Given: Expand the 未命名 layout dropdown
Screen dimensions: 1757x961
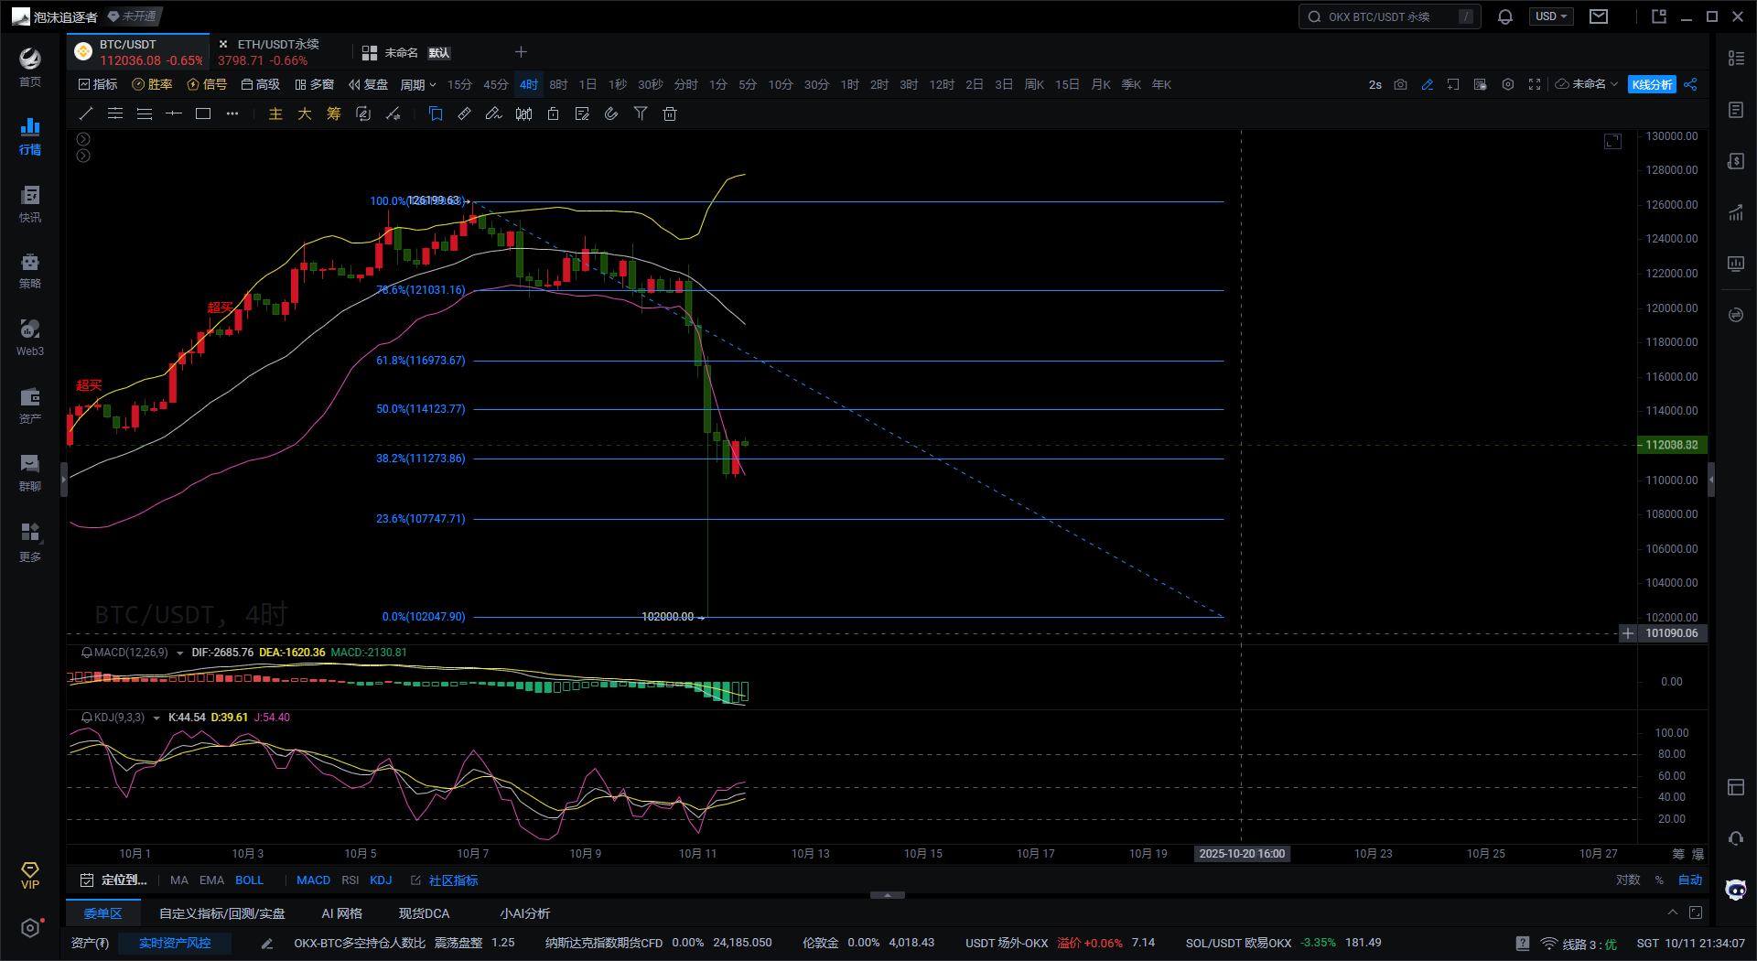Looking at the screenshot, I should click(1588, 84).
